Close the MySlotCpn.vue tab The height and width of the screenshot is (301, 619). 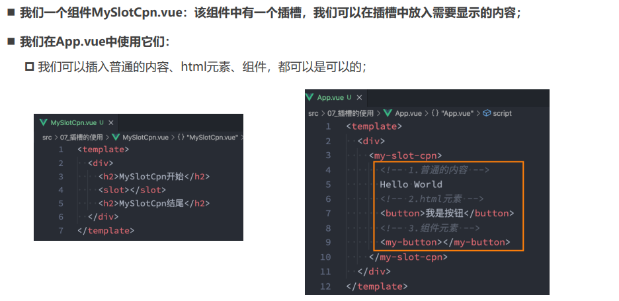point(111,123)
